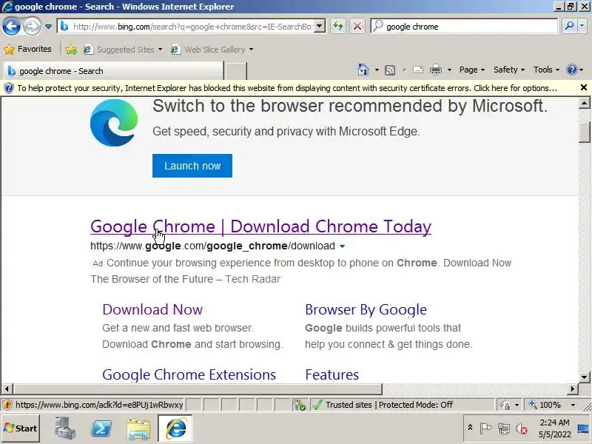592x444 pixels.
Task: Click the InPrivate lock status icon
Action: click(x=504, y=405)
